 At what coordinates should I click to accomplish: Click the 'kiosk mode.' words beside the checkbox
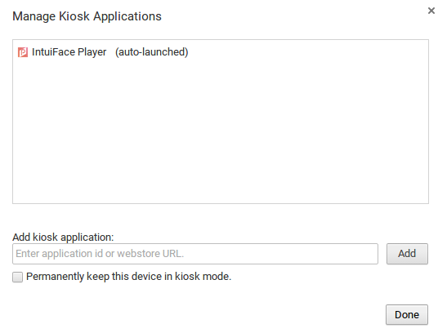point(203,277)
